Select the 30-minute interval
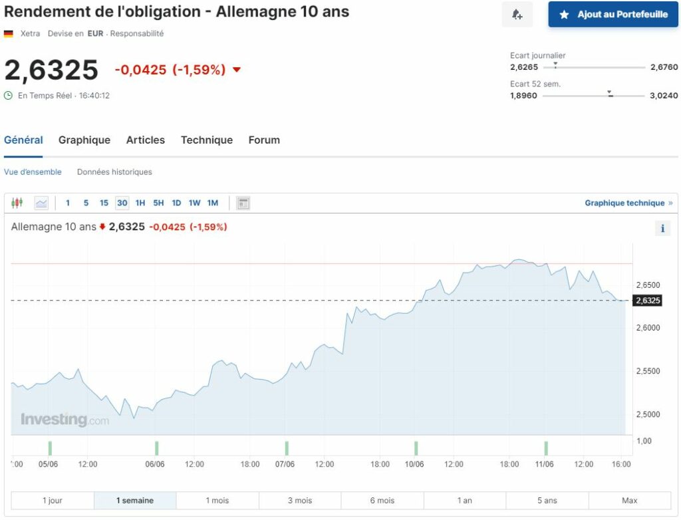The image size is (681, 520). pos(122,203)
